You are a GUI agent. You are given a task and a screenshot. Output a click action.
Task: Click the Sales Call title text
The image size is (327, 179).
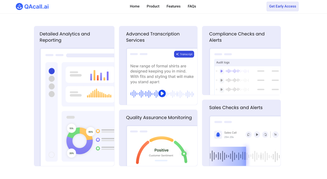pos(230,133)
